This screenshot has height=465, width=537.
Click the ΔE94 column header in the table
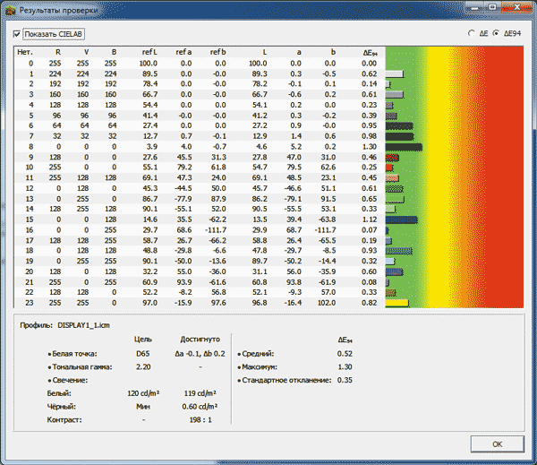click(370, 53)
